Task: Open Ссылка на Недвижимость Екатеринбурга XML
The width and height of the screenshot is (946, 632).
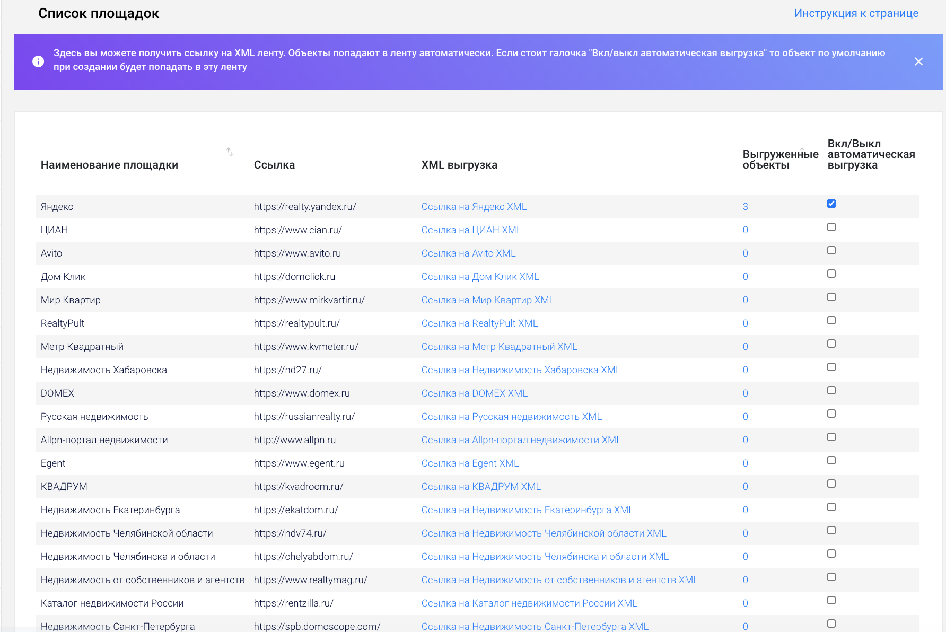Action: coord(528,510)
